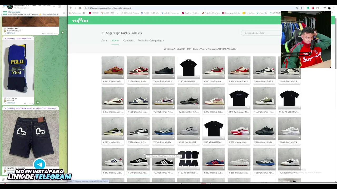
Task: Open the Contacto tab
Action: pyautogui.click(x=128, y=40)
